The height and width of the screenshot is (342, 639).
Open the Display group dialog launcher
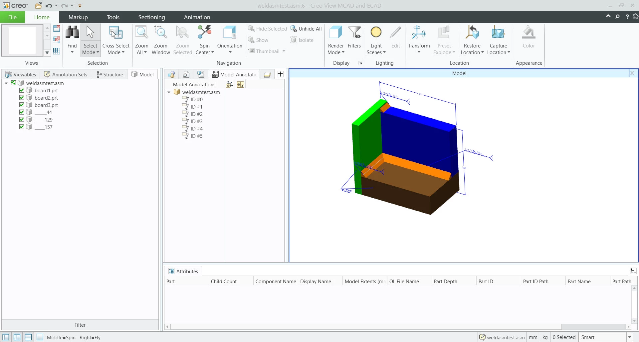(x=360, y=63)
